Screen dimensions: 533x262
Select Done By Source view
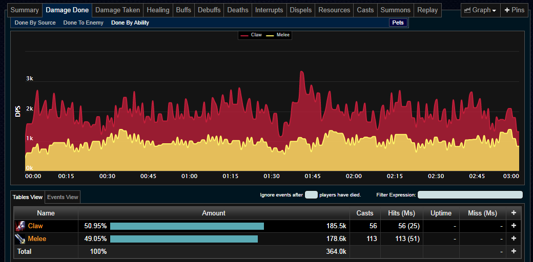coord(35,23)
